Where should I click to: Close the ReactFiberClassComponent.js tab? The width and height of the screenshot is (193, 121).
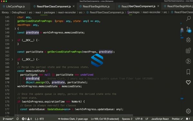(x=74, y=6)
